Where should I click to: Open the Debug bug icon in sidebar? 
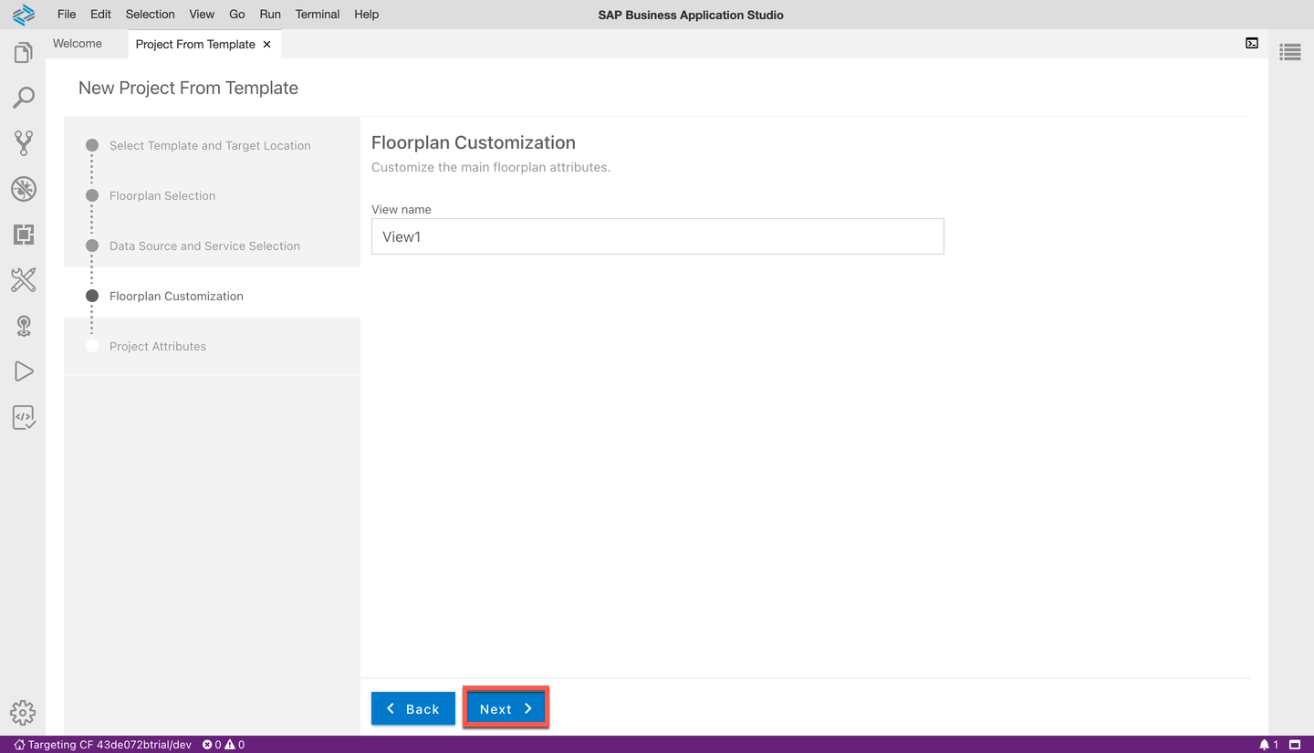pos(23,189)
